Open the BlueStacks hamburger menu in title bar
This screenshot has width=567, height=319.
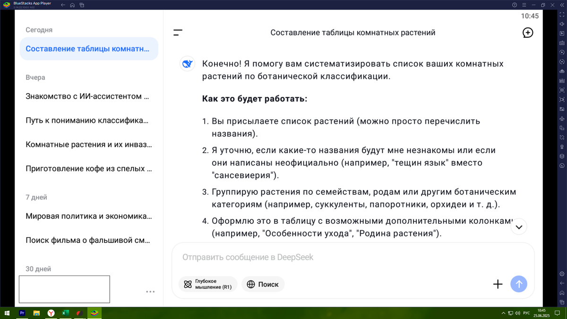(x=524, y=5)
